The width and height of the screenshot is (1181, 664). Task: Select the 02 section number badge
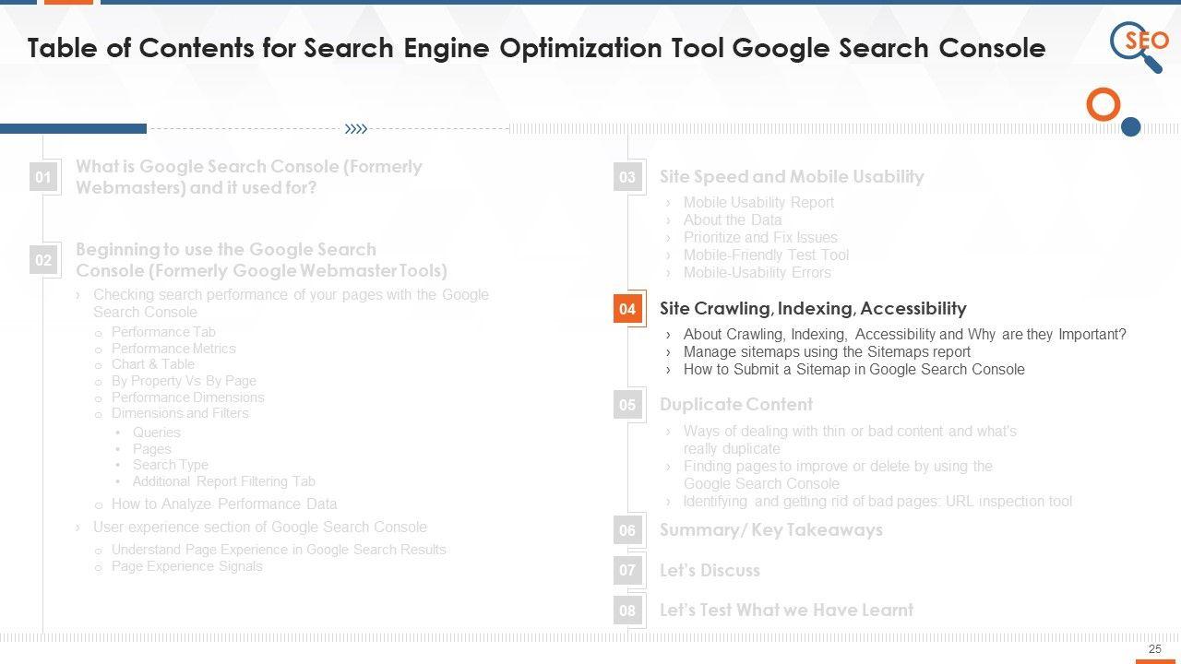tap(43, 260)
